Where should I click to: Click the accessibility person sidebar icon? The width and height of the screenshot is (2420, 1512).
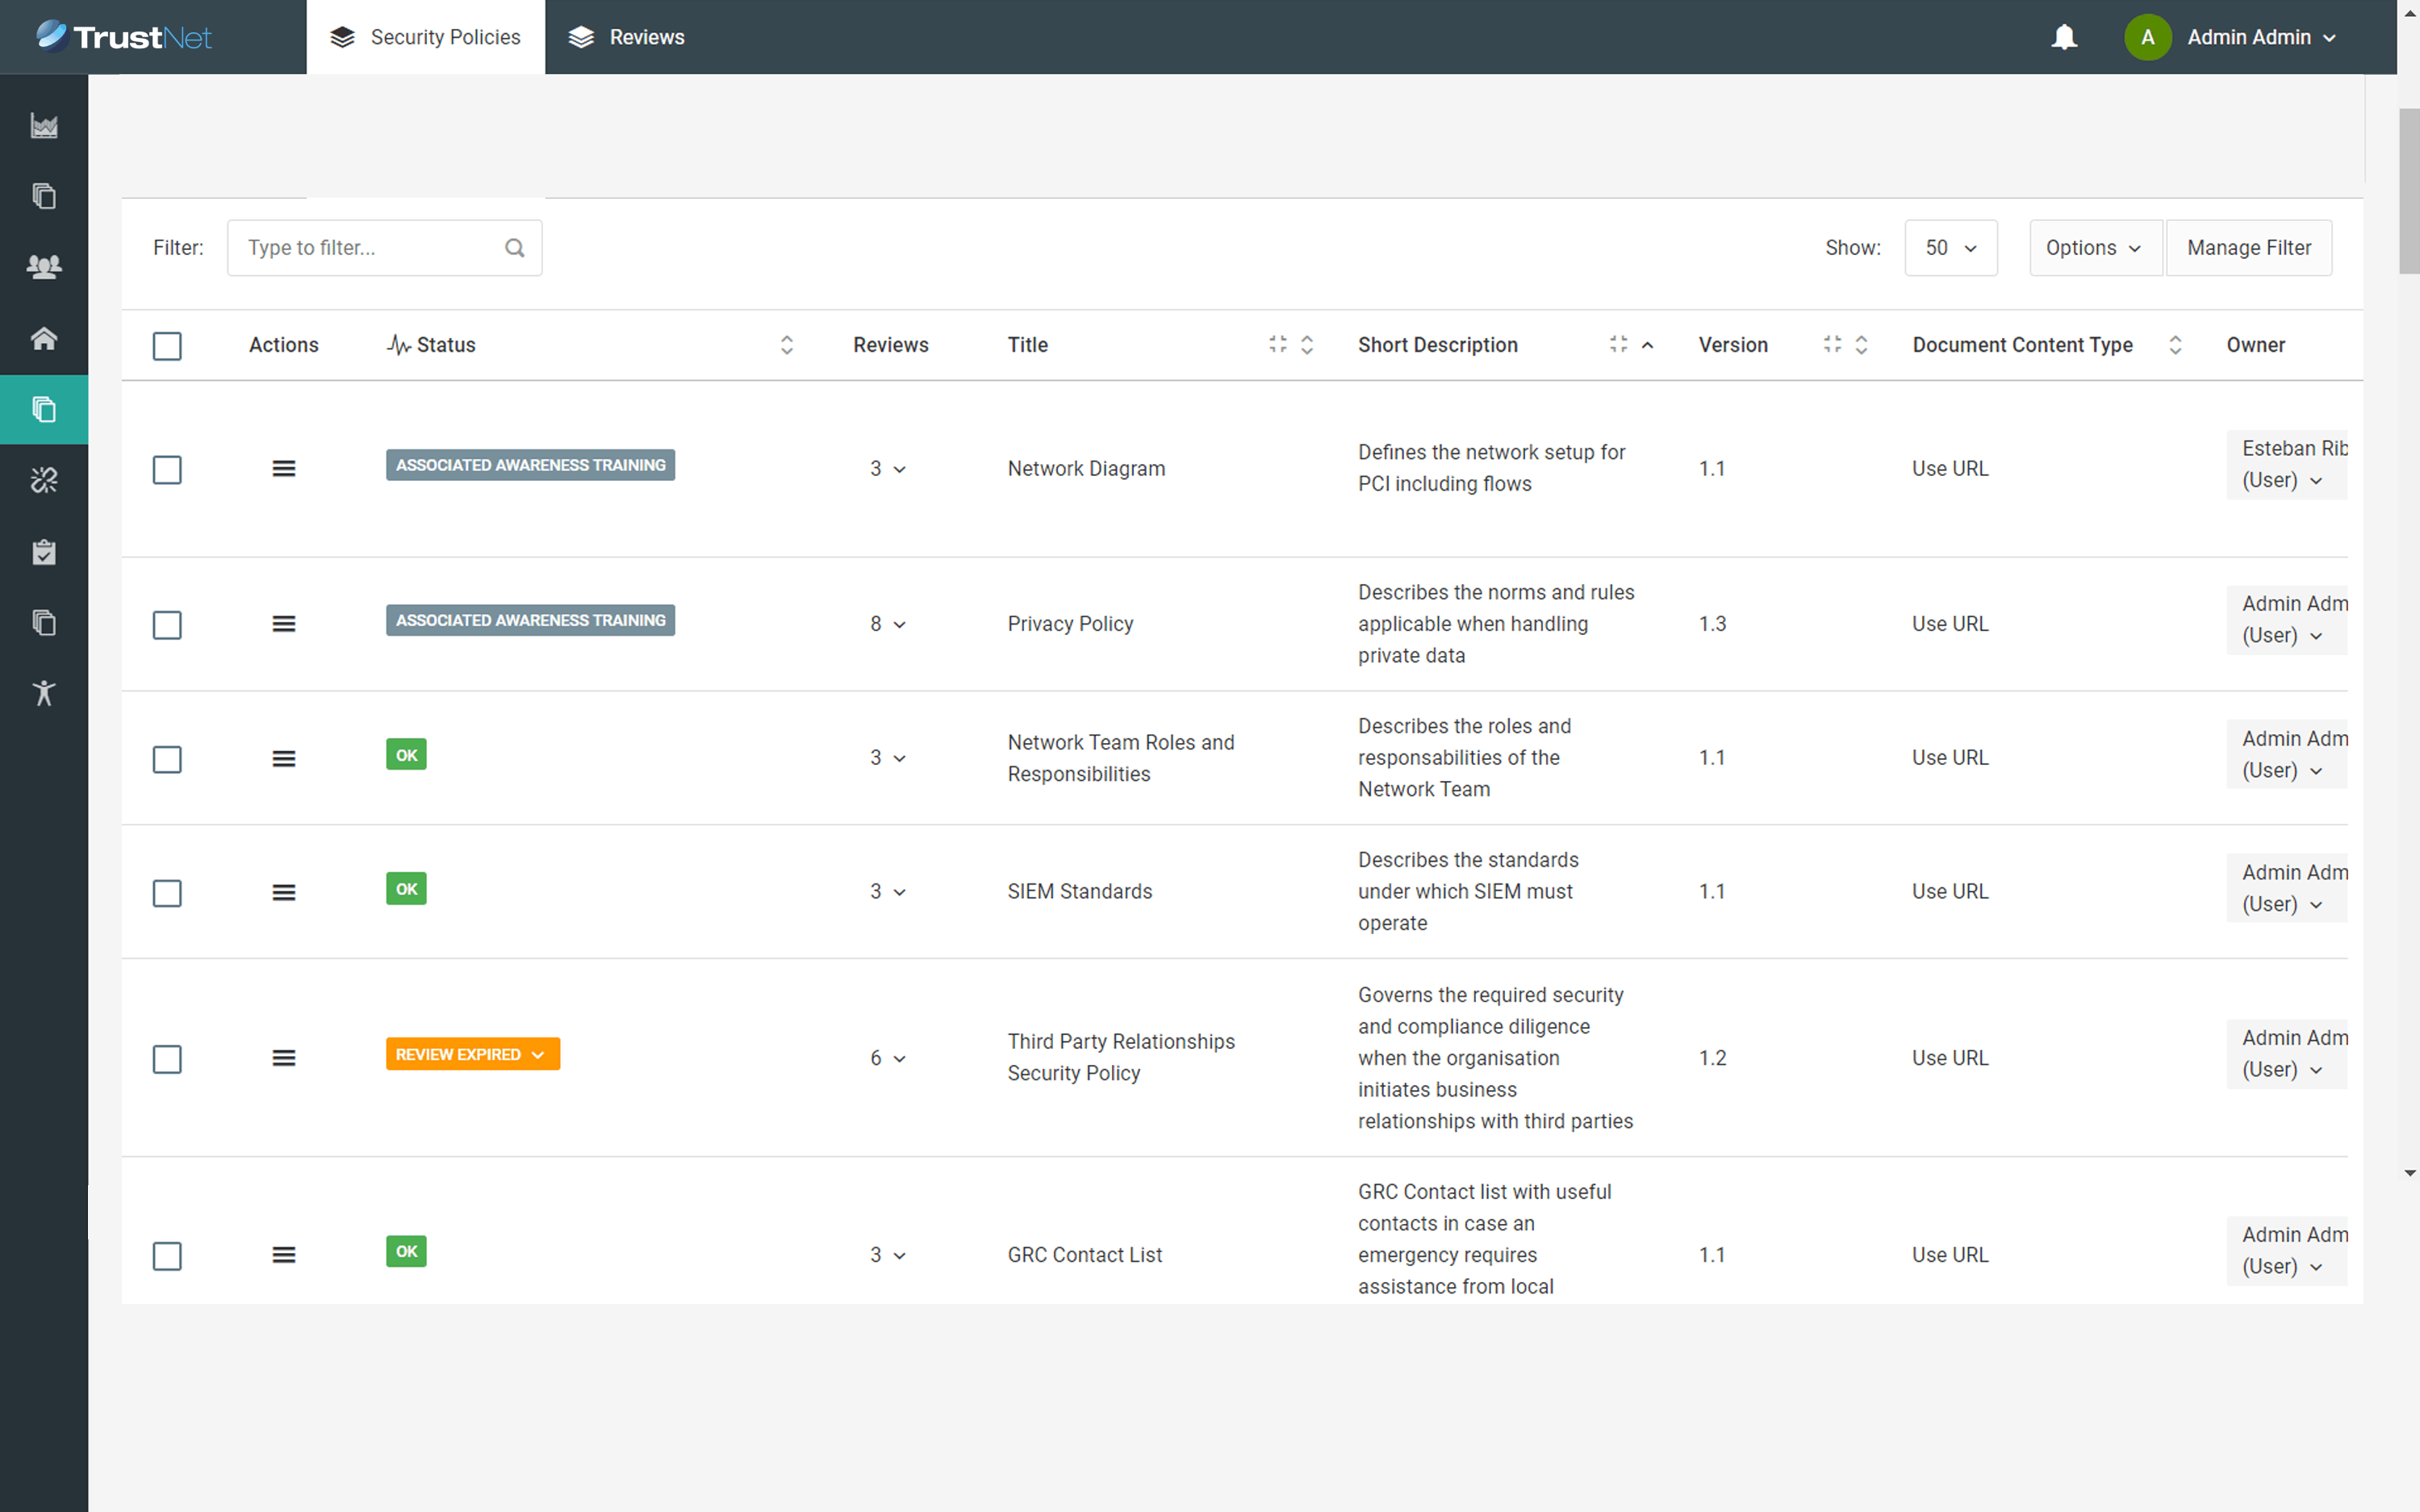pyautogui.click(x=44, y=693)
